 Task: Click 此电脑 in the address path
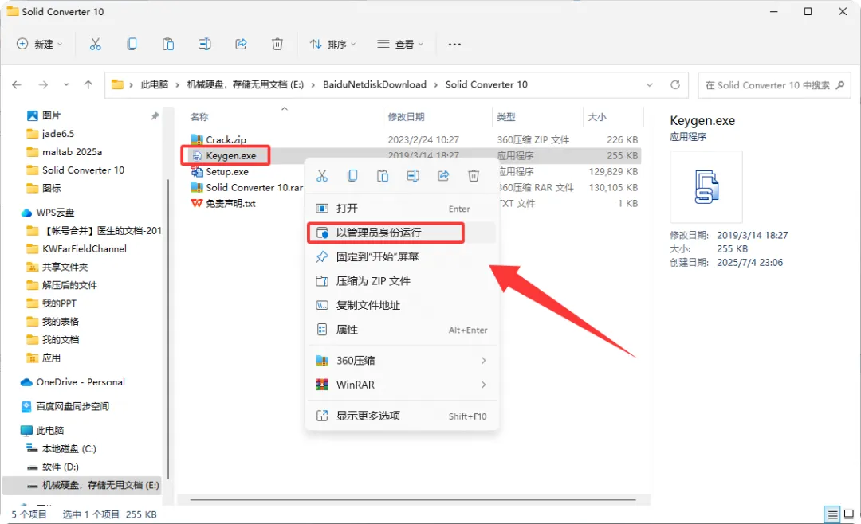click(x=155, y=84)
